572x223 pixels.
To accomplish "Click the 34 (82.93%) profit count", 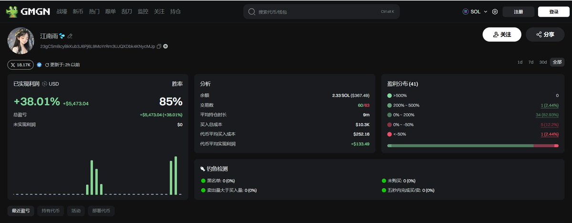I will (547, 115).
